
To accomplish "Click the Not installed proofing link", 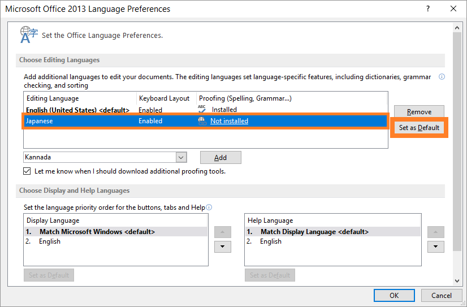I will pyautogui.click(x=229, y=121).
